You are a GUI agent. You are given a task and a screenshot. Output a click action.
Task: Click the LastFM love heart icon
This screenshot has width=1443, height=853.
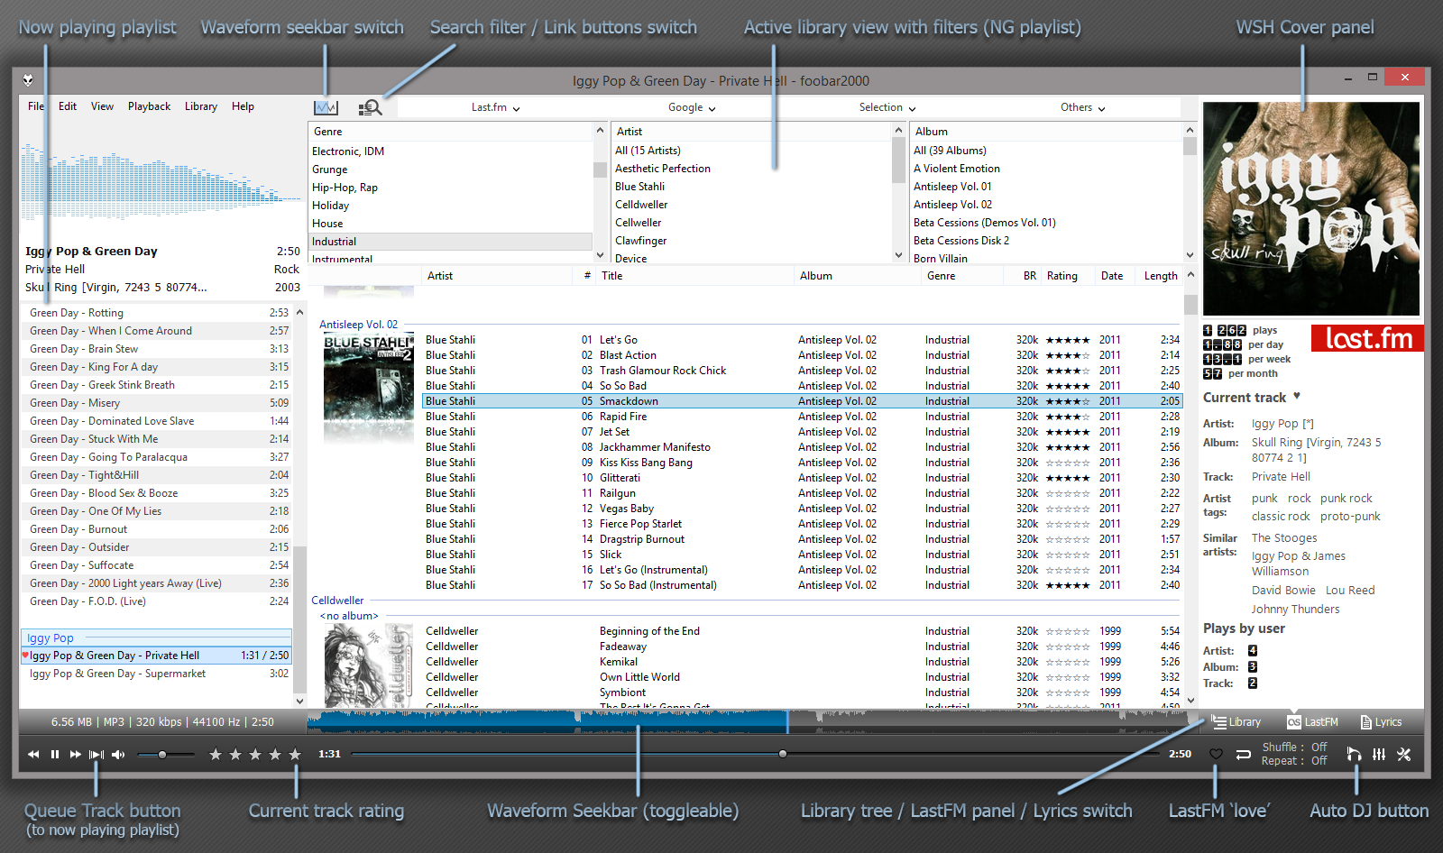(x=1216, y=755)
